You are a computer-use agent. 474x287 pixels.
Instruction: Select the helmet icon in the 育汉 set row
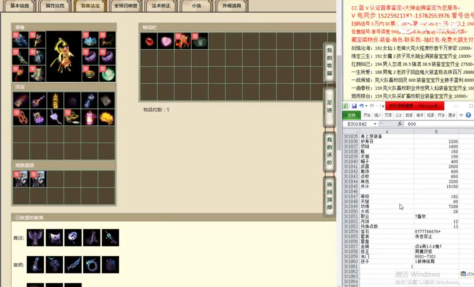click(54, 238)
